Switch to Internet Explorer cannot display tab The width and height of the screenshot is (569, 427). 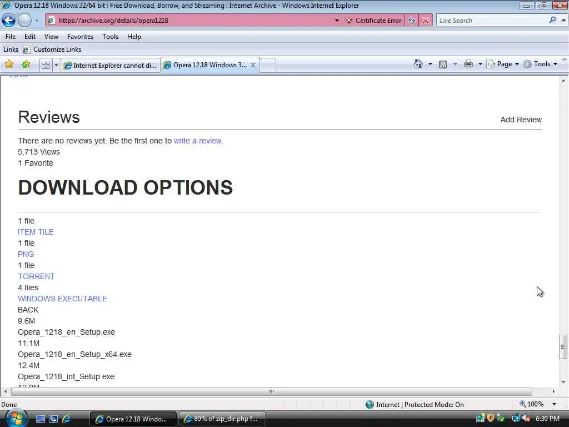[x=111, y=66]
